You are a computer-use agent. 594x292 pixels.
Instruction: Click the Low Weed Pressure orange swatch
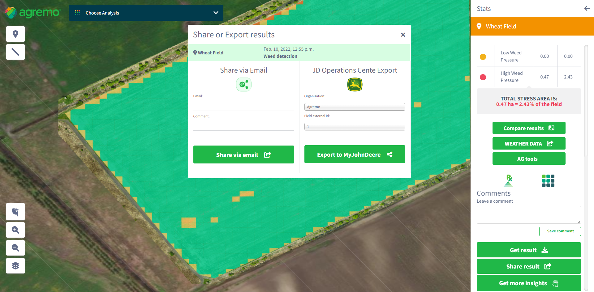pyautogui.click(x=483, y=57)
